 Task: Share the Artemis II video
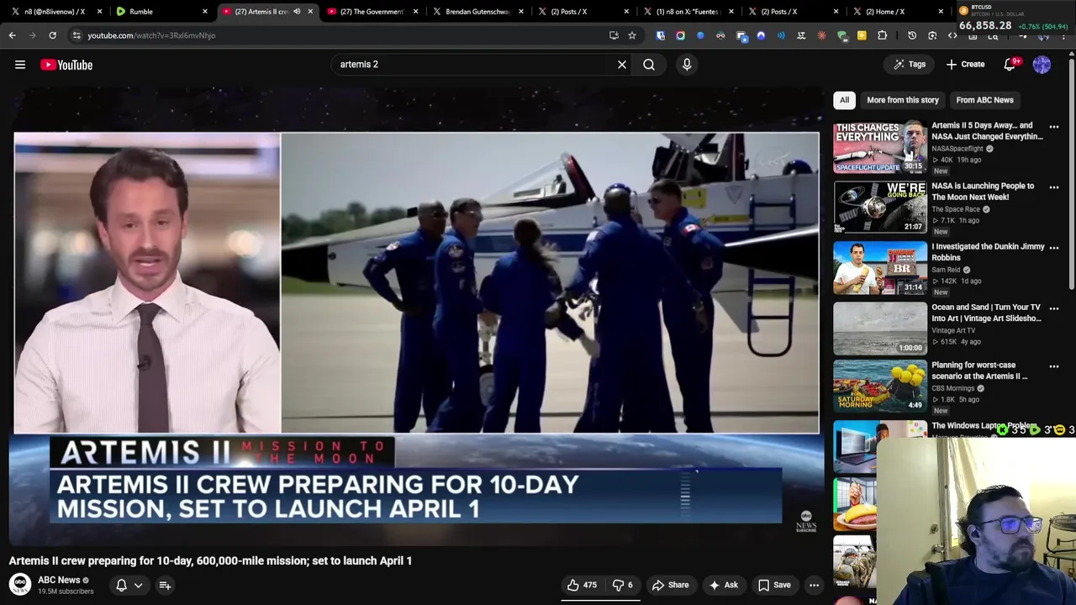(x=671, y=586)
